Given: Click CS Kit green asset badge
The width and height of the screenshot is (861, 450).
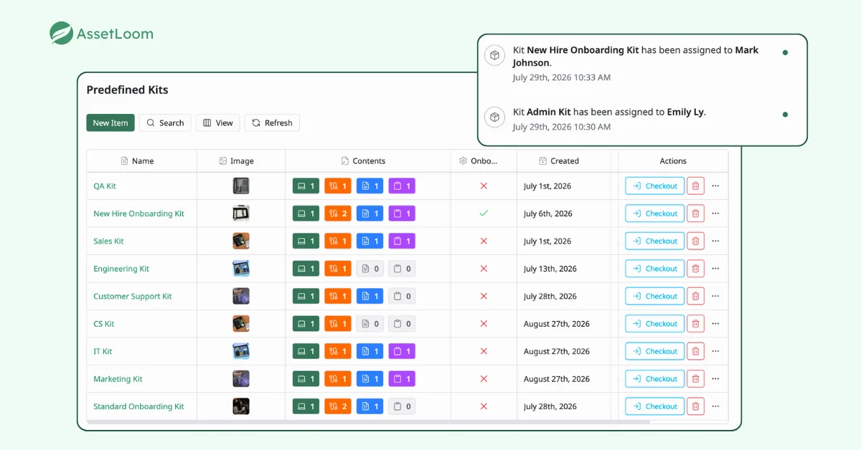Looking at the screenshot, I should click(306, 324).
